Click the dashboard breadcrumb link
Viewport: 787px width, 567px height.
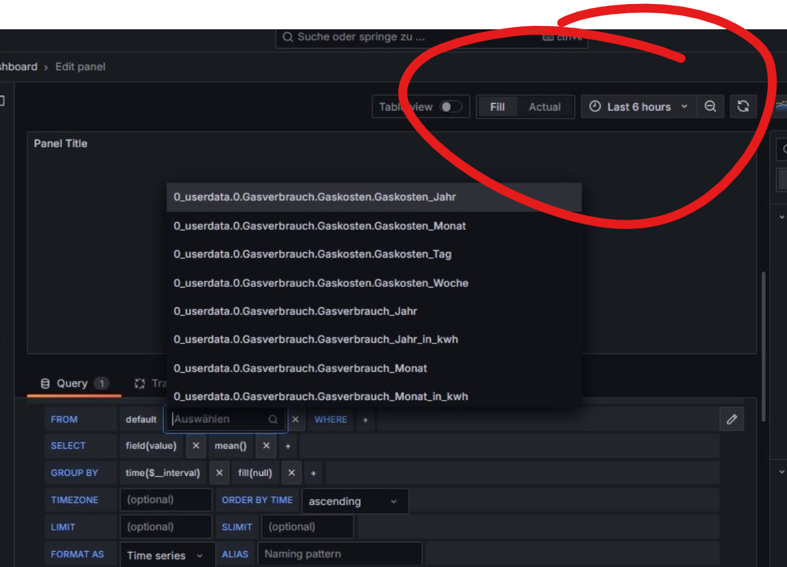tap(19, 67)
